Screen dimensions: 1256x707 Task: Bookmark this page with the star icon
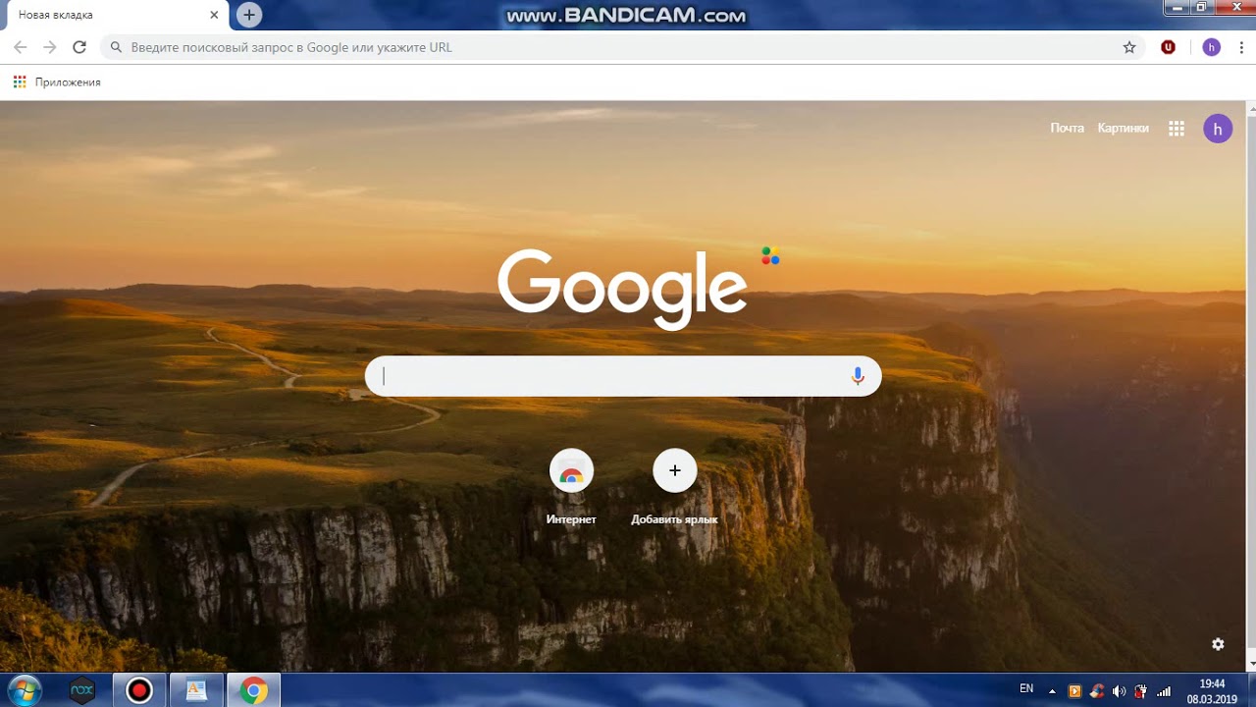click(x=1129, y=47)
